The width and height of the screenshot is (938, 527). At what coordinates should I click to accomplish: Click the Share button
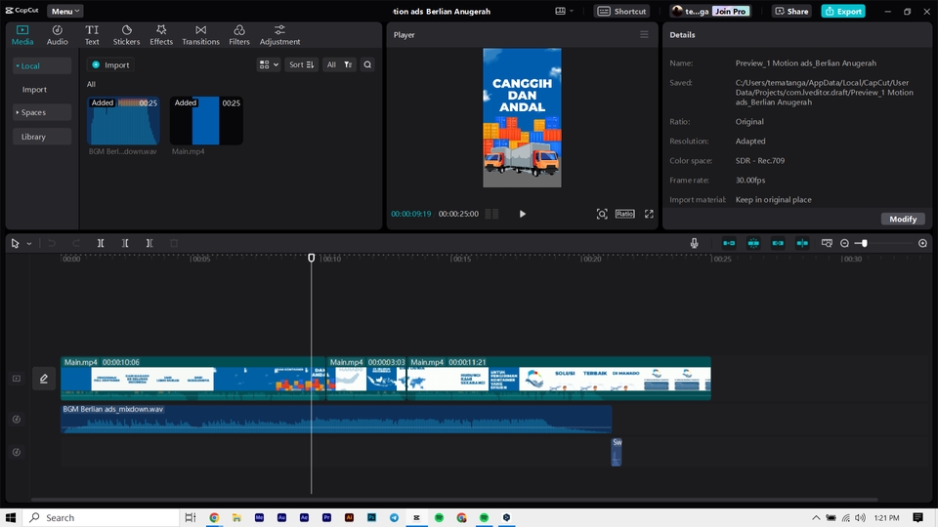point(791,11)
